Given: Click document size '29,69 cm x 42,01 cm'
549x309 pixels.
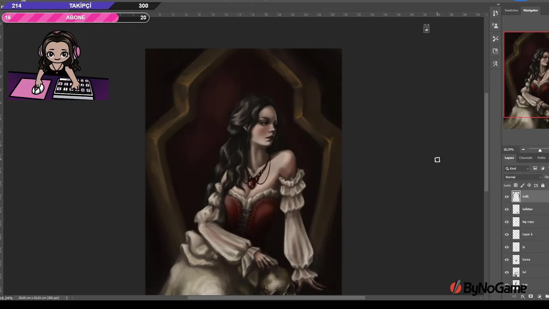Looking at the screenshot, I should [x=39, y=298].
